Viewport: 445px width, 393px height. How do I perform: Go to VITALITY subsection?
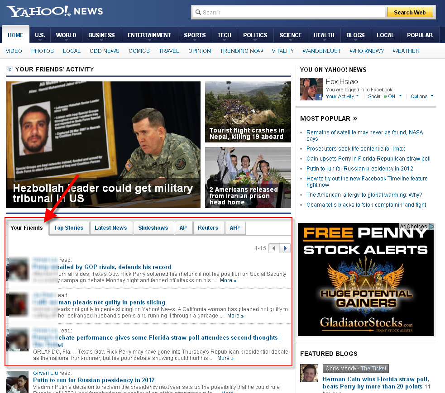click(282, 51)
